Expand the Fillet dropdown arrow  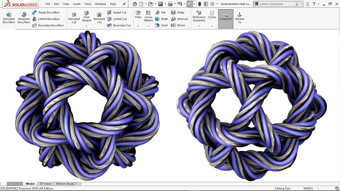pyautogui.click(x=138, y=26)
